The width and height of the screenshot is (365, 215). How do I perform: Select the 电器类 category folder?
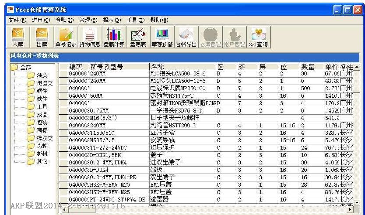tap(45, 83)
